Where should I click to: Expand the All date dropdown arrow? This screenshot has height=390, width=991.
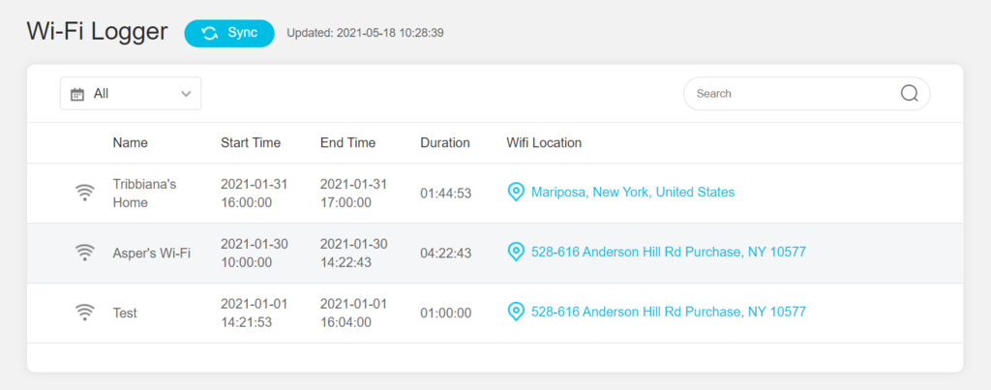click(x=186, y=94)
